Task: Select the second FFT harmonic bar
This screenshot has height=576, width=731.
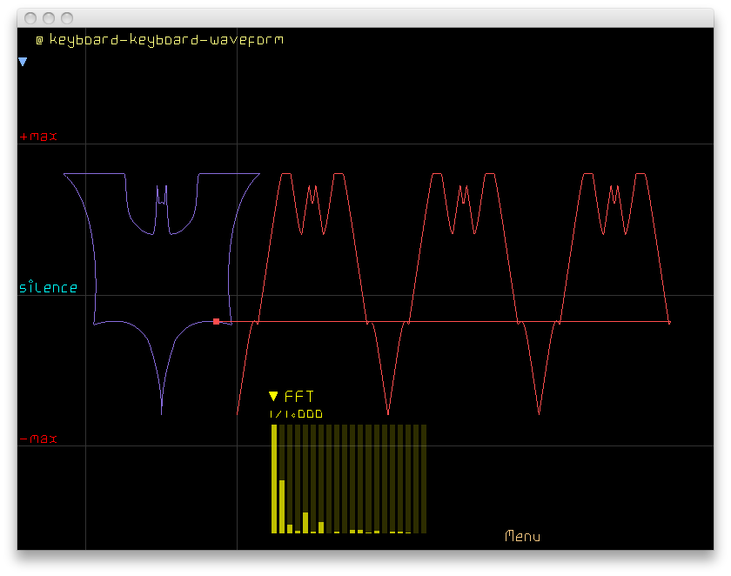Action: point(282,506)
